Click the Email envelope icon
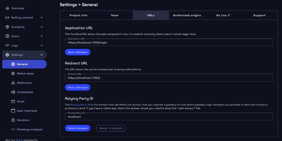282x141 pixels. (x=13, y=102)
